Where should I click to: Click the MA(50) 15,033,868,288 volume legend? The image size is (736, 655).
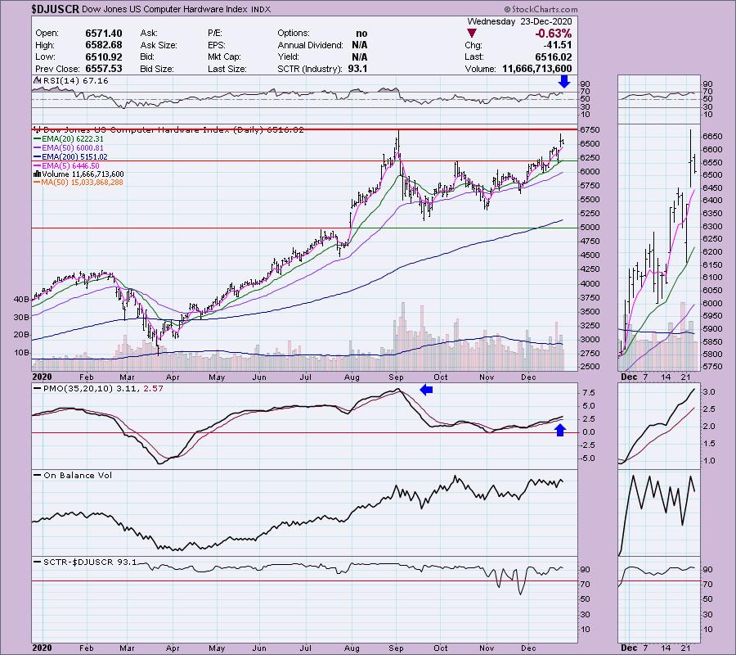82,183
